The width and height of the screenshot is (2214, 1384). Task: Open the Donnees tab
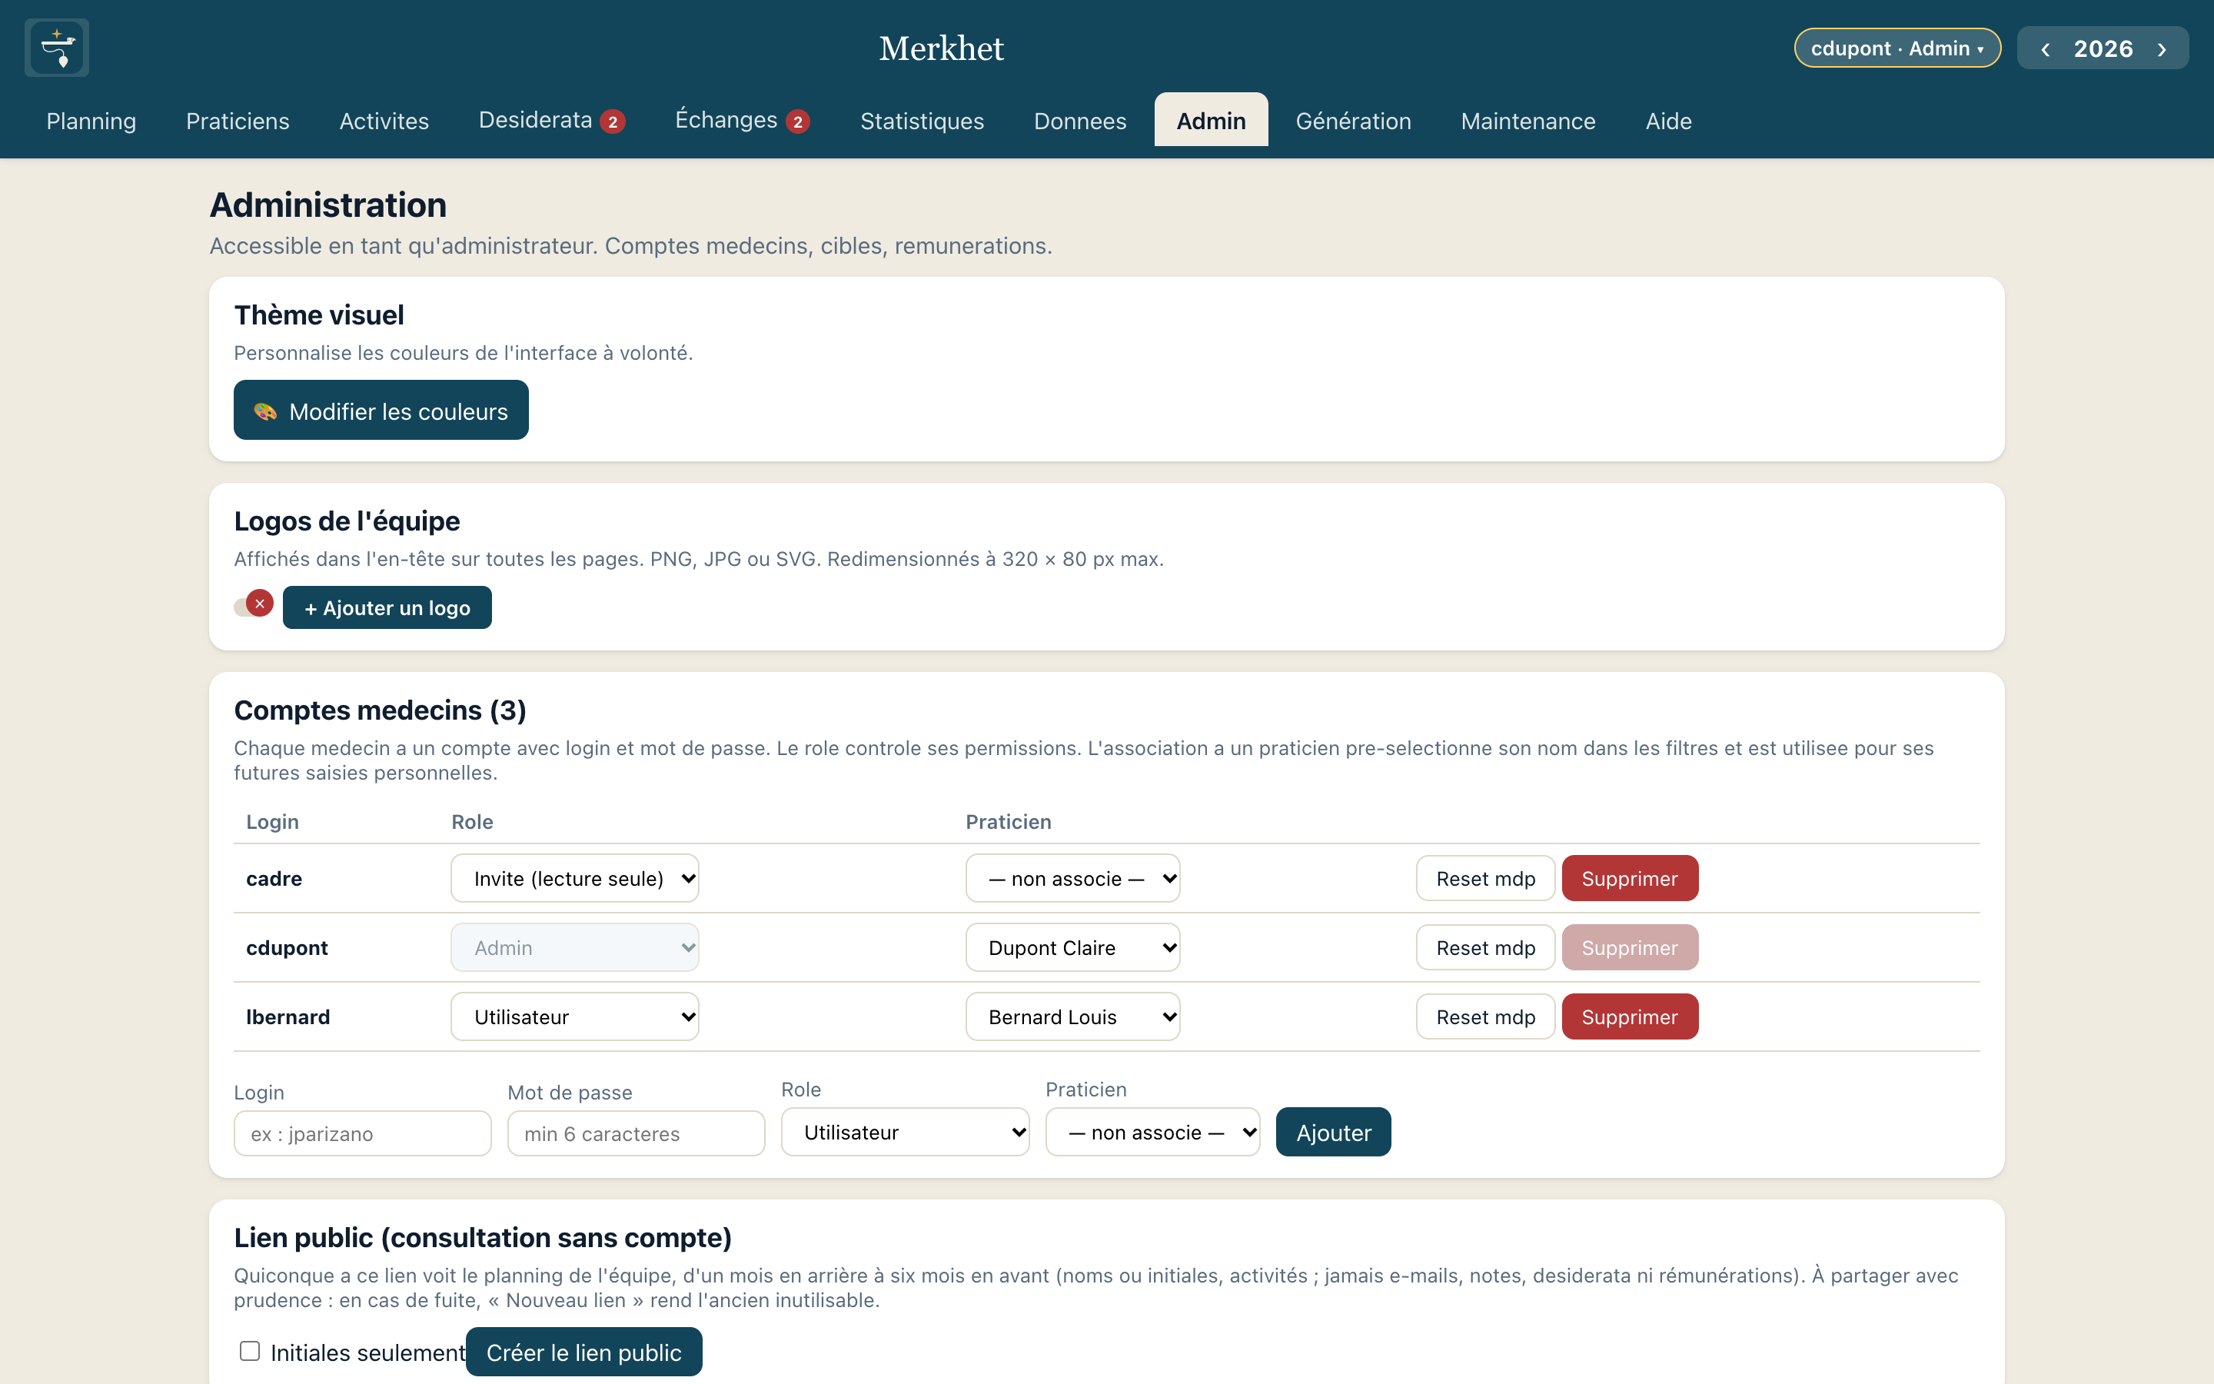point(1080,121)
